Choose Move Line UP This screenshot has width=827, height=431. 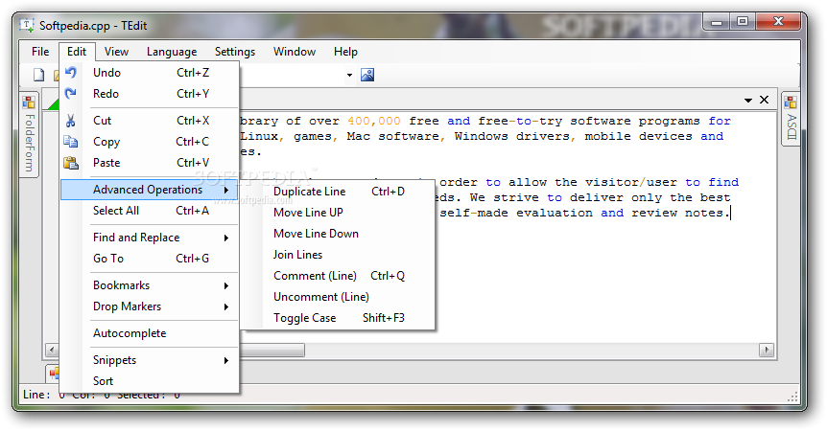(x=338, y=213)
